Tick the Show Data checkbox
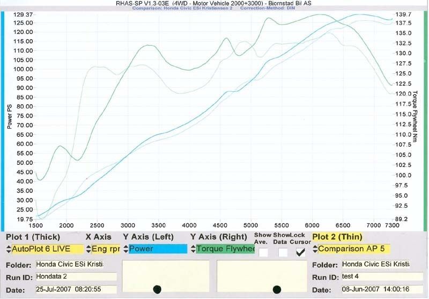The height and width of the screenshot is (299, 429). 283,252
